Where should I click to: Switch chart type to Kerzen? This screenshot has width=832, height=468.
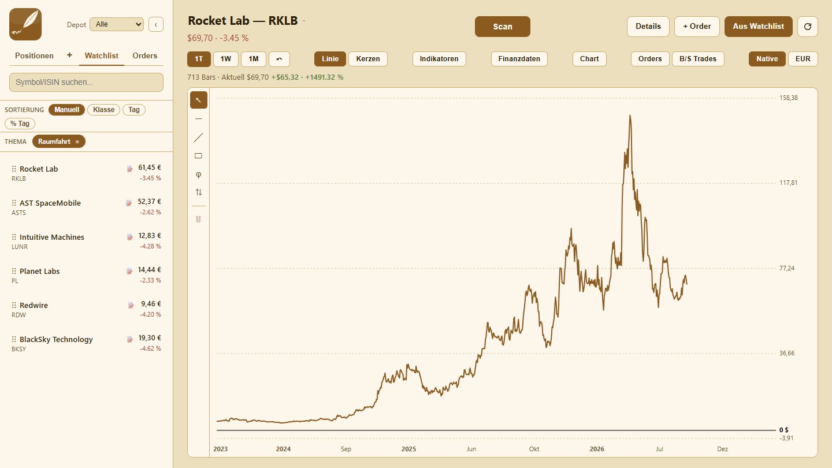368,59
